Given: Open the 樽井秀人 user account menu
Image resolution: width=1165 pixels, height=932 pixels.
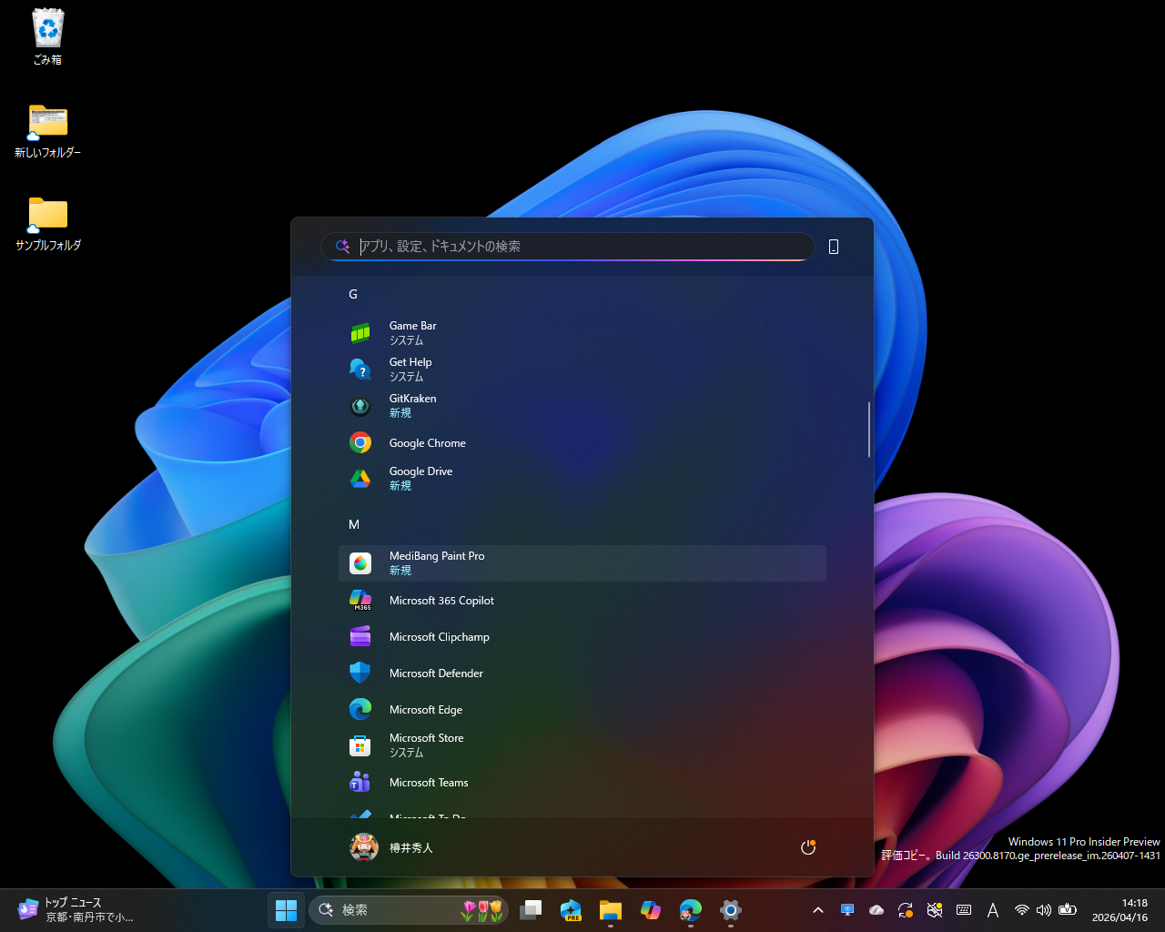Looking at the screenshot, I should click(391, 847).
